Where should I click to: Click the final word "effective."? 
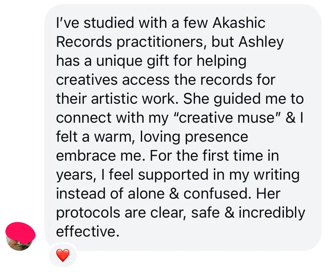point(88,232)
